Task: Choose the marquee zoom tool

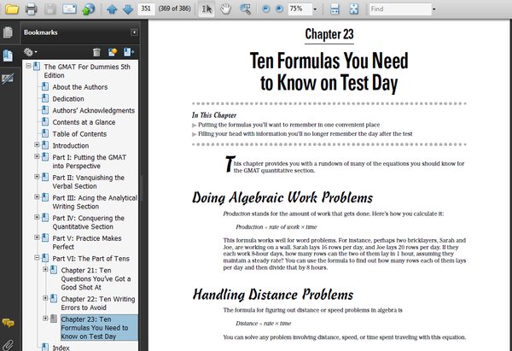Action: pyautogui.click(x=245, y=9)
